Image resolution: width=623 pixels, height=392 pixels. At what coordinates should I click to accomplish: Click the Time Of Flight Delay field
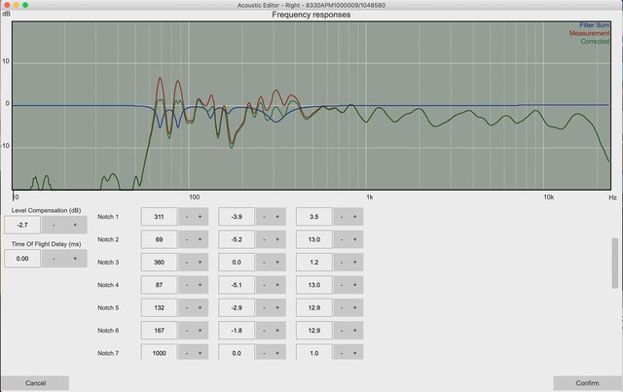click(x=22, y=259)
